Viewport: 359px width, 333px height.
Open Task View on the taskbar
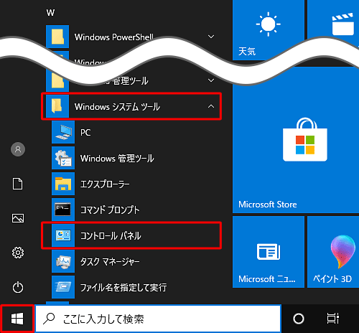(333, 319)
